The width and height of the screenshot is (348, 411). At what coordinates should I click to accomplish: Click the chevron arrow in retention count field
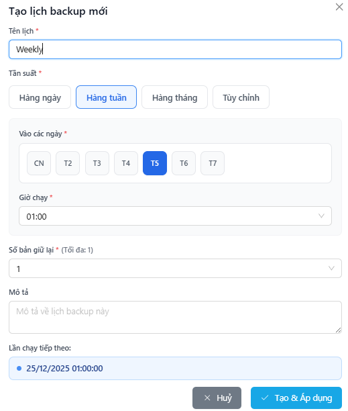pyautogui.click(x=331, y=269)
